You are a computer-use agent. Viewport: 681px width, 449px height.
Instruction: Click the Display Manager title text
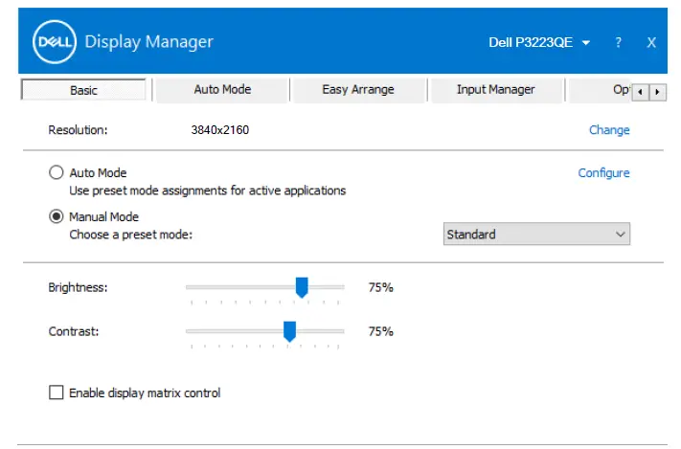[x=149, y=42]
